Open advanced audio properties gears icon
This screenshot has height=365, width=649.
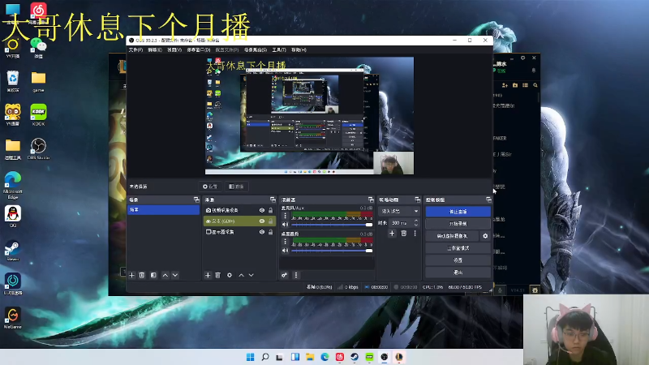click(285, 275)
